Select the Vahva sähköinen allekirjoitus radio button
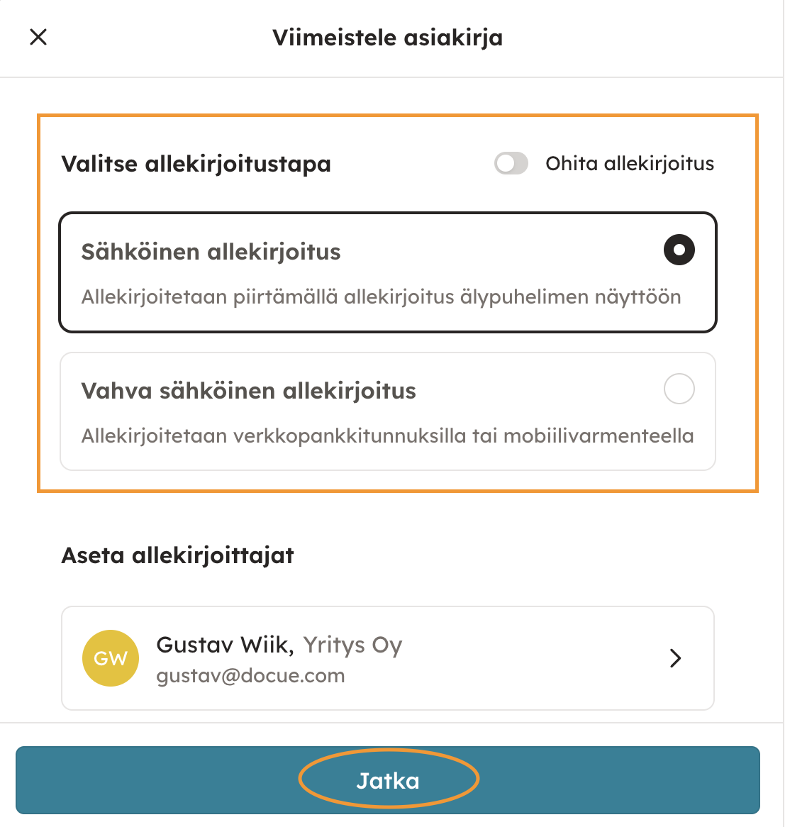This screenshot has height=827, width=807. 679,389
